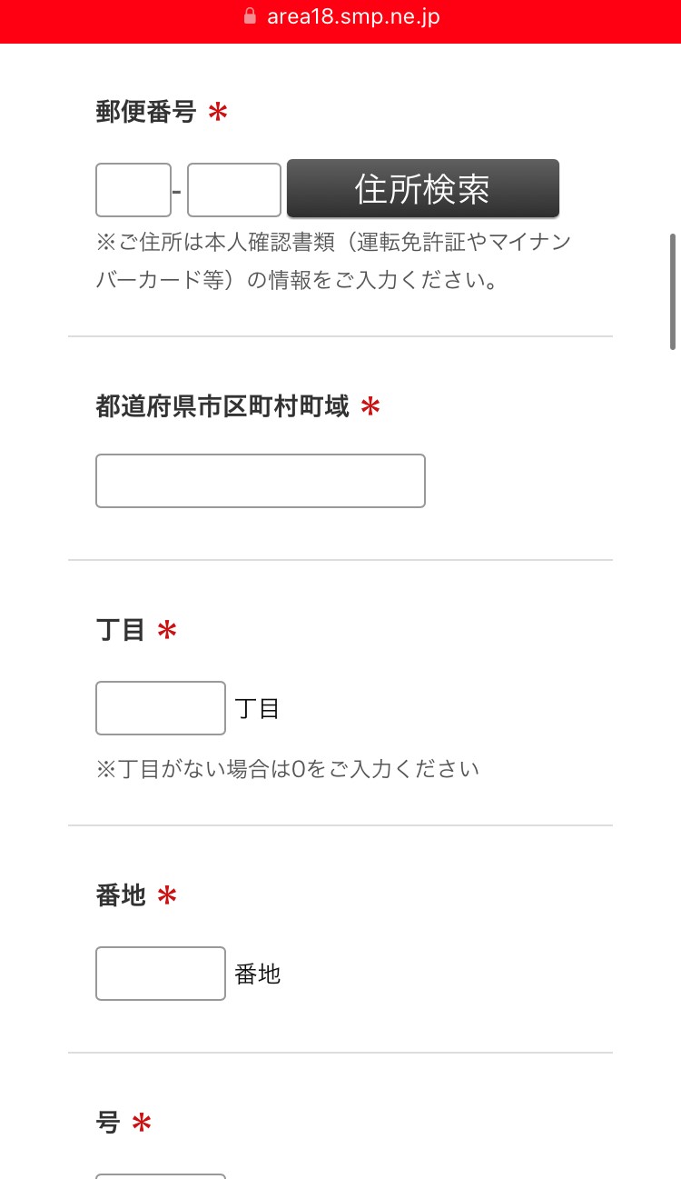Tap the bold 郵便番号 heading label
The width and height of the screenshot is (681, 1179).
coord(146,113)
